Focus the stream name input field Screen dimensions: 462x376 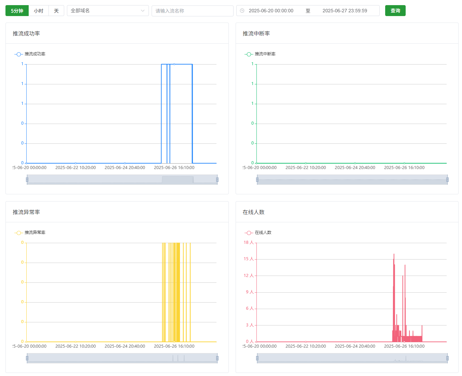click(x=192, y=11)
